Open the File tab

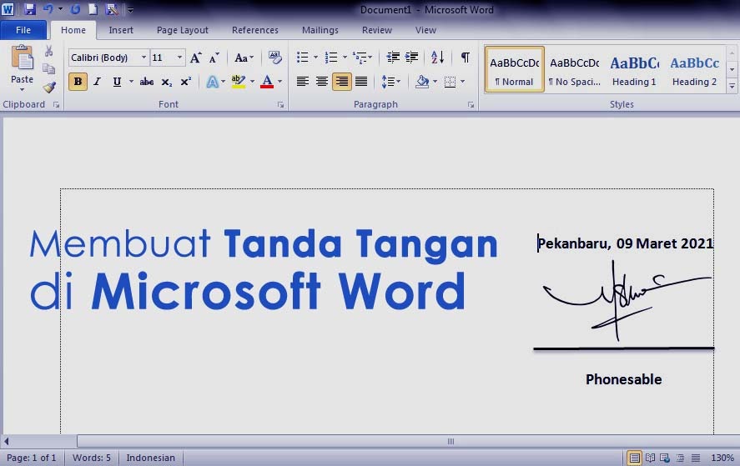click(x=23, y=30)
